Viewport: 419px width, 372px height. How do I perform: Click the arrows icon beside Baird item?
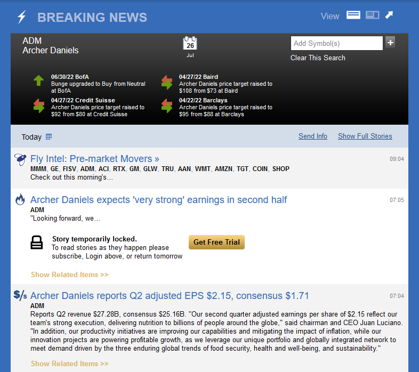[x=167, y=82]
